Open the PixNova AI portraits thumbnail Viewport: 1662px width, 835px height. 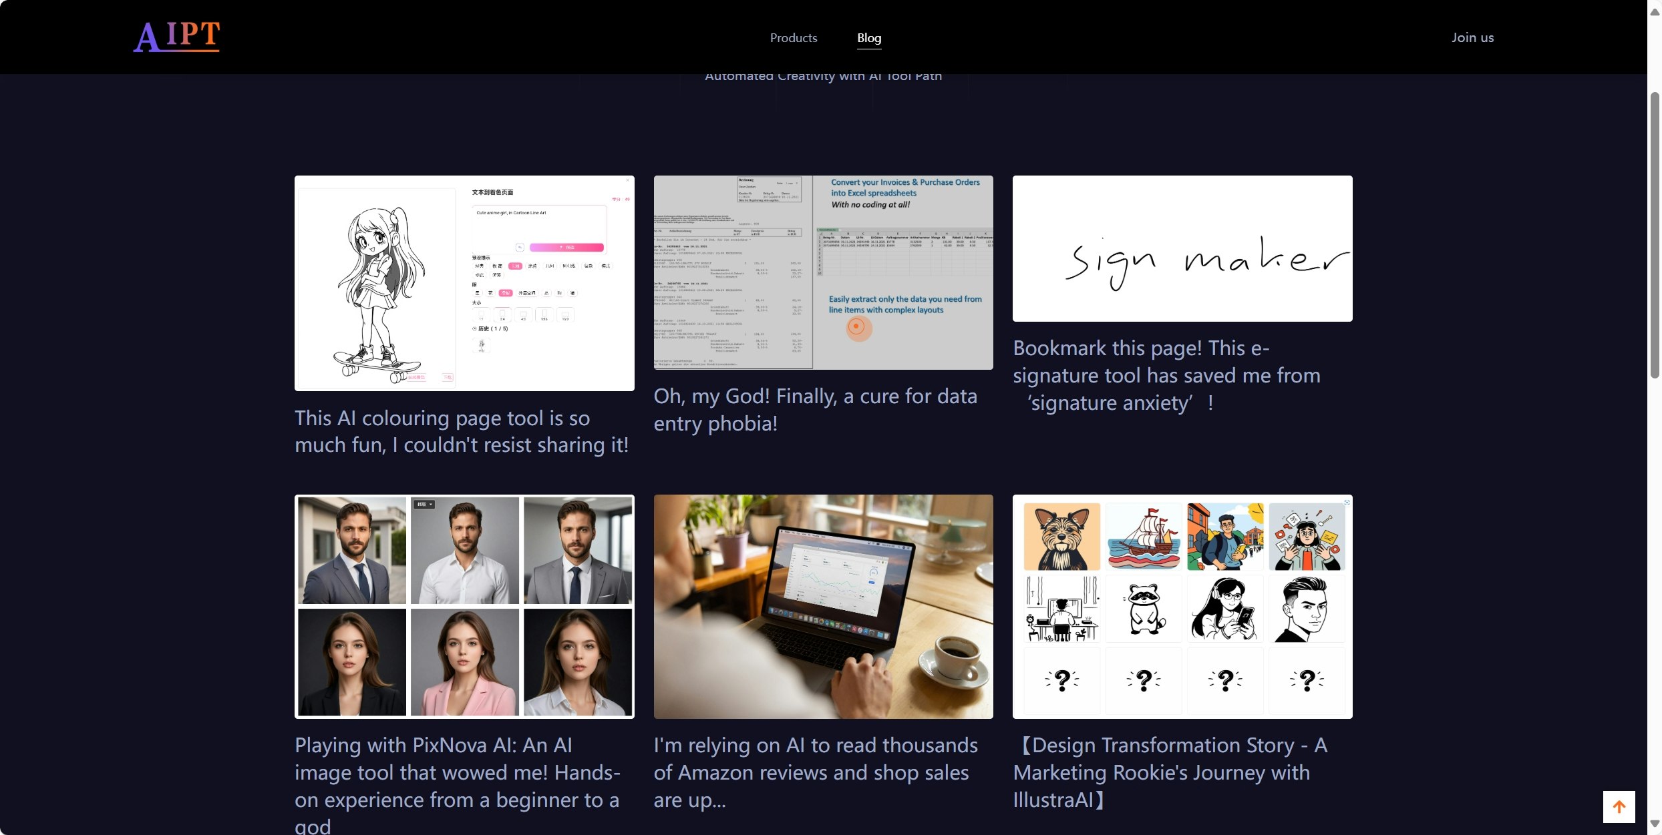(x=464, y=606)
